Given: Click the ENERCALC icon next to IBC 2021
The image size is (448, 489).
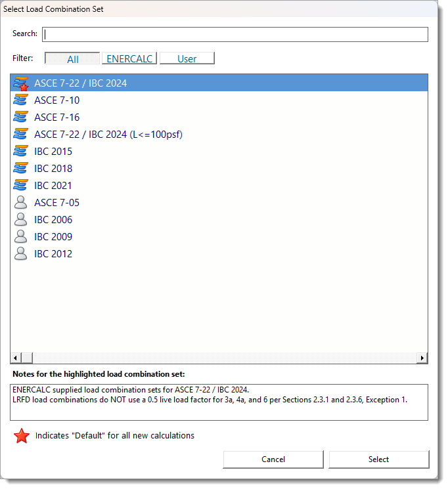Looking at the screenshot, I should (x=21, y=186).
